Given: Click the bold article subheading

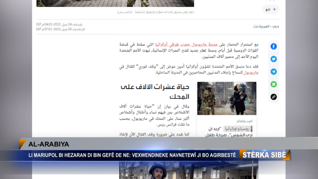Looking at the screenshot, I should click(155, 91).
